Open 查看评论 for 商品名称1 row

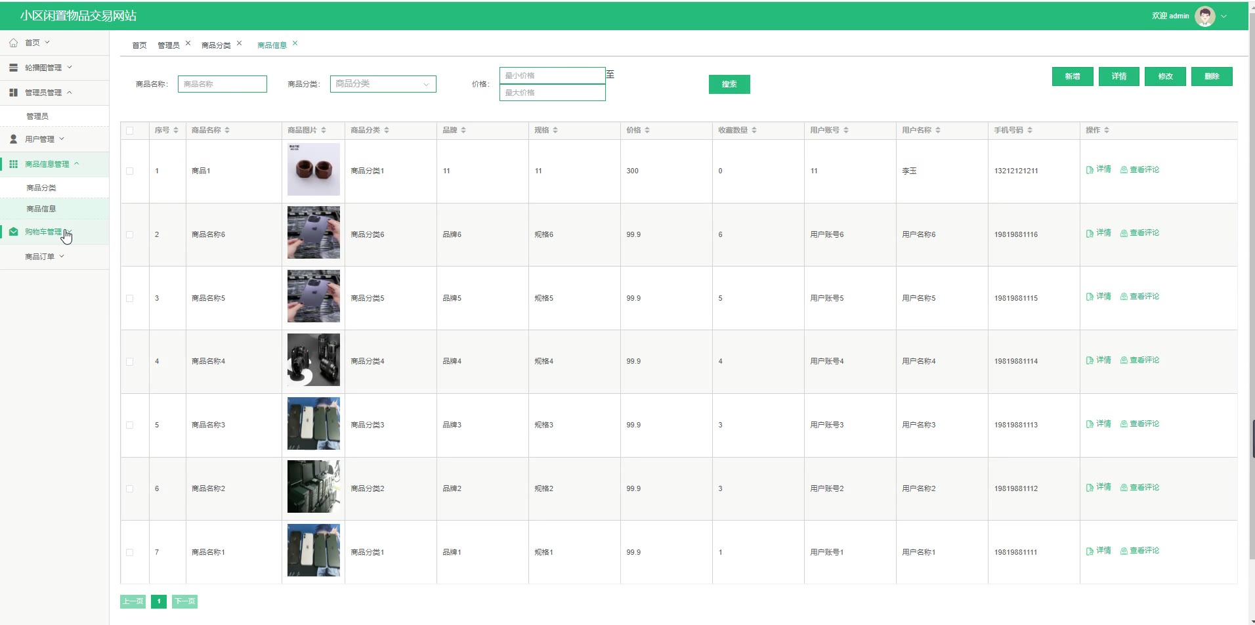[1139, 551]
